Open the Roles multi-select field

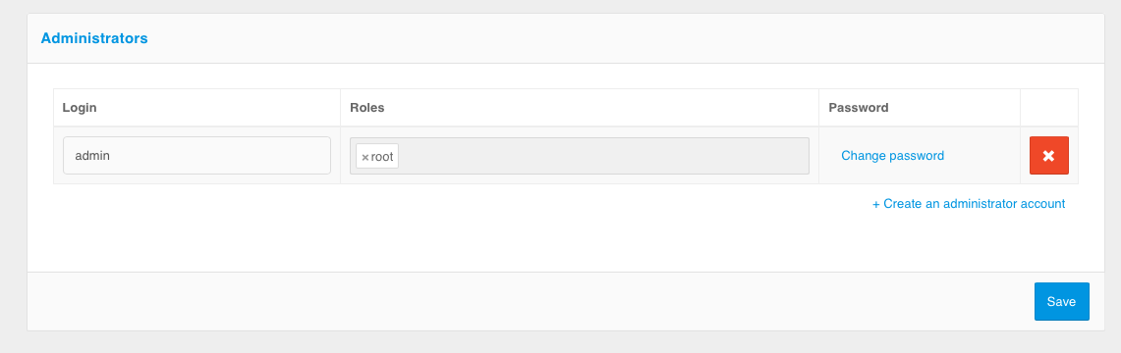pyautogui.click(x=579, y=156)
